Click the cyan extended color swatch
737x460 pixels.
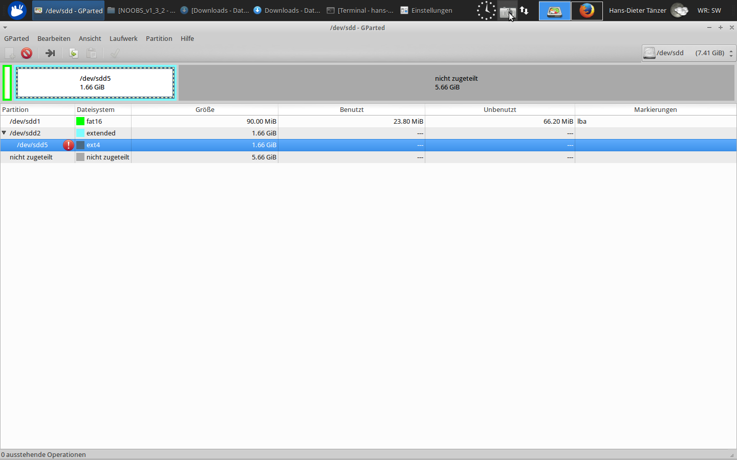coord(80,133)
